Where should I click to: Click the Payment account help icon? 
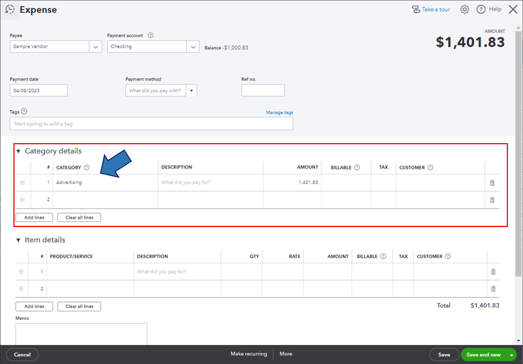pyautogui.click(x=151, y=35)
